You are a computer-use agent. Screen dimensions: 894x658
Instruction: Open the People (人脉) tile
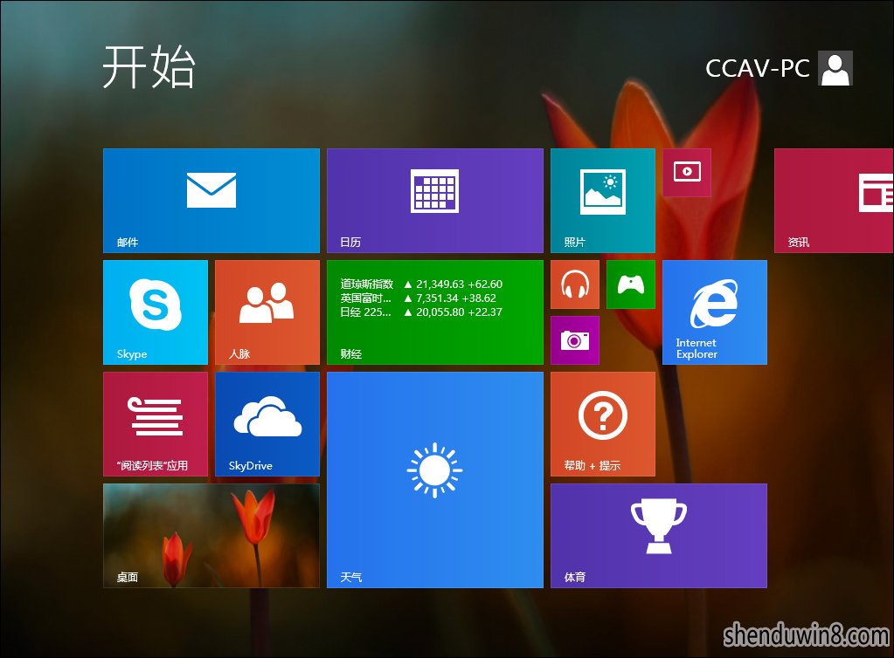tap(267, 312)
